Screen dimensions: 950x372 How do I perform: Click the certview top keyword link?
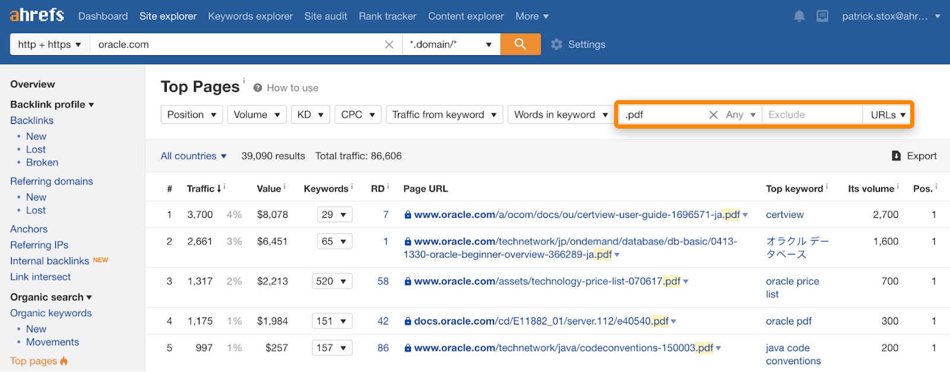(784, 215)
